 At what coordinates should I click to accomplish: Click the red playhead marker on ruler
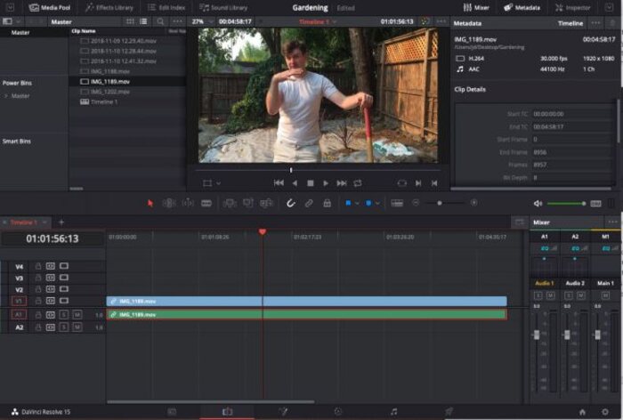(263, 231)
